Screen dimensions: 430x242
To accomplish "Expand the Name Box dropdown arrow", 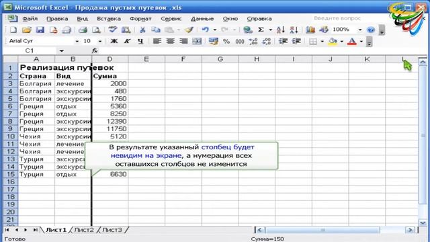I will 61,51.
